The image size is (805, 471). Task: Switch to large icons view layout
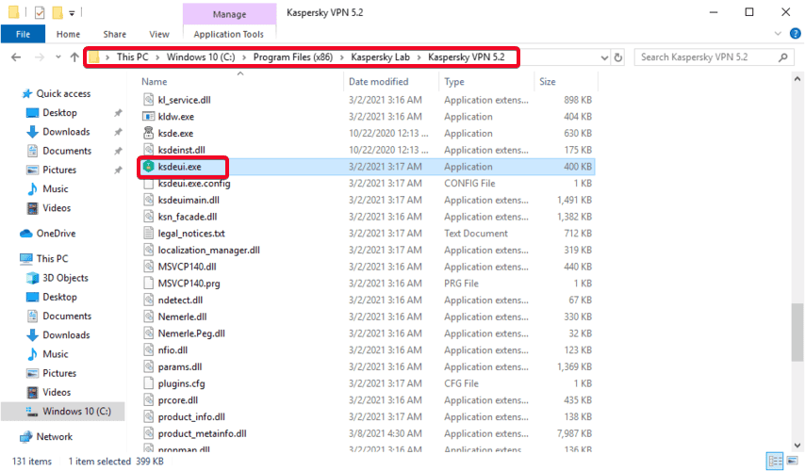(792, 461)
